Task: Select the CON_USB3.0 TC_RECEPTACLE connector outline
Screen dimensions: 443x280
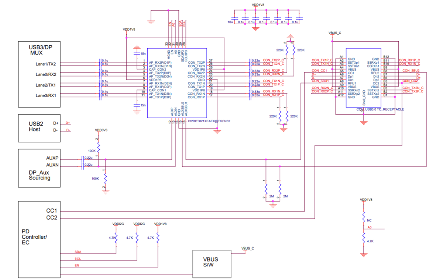Action: point(364,77)
